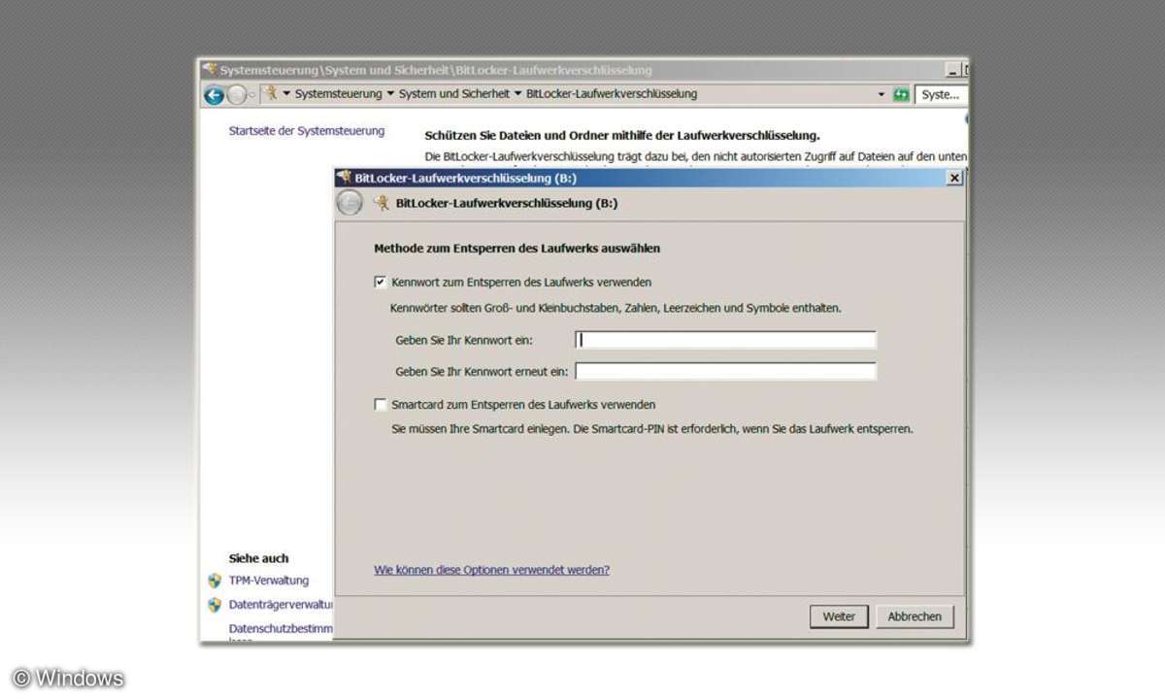
Task: Click the Abbrechen button
Action: click(x=915, y=616)
